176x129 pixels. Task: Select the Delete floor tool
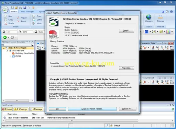pyautogui.click(x=9, y=23)
